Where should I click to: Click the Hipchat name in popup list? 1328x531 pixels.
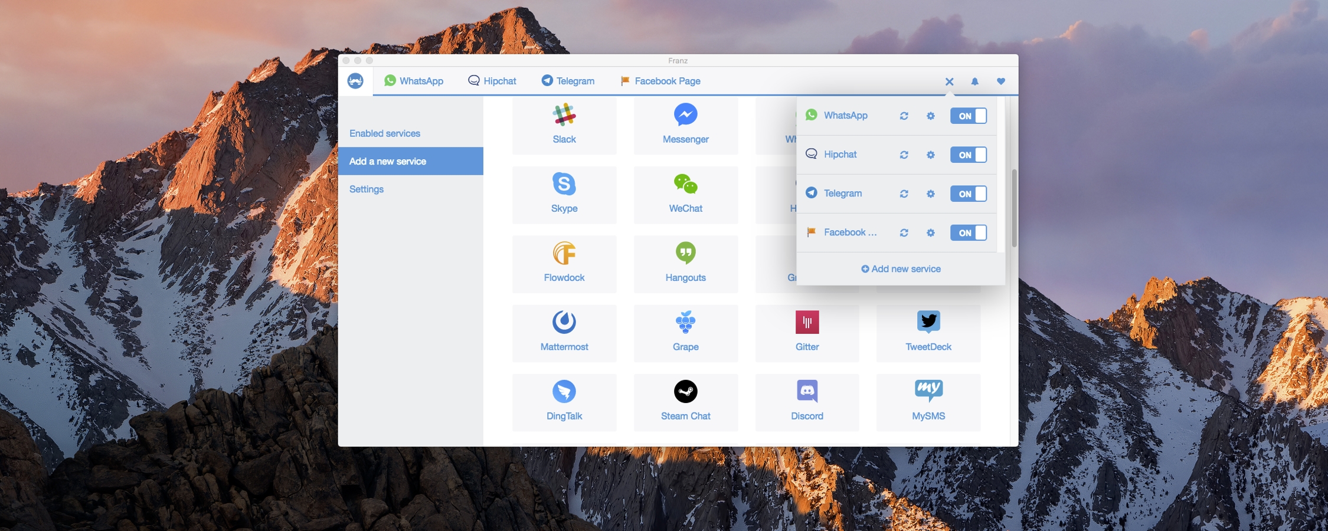[x=840, y=154]
